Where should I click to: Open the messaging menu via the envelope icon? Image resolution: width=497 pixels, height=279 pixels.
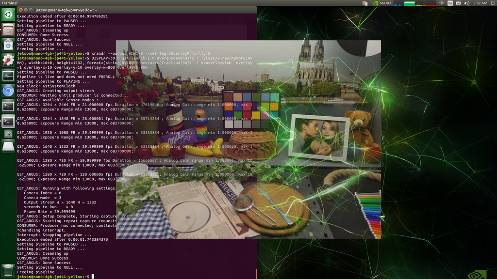pos(458,4)
